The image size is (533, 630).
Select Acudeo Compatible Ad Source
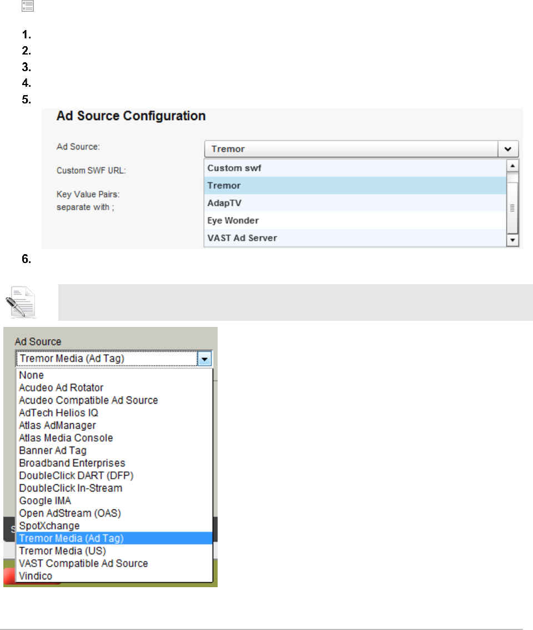tap(114, 400)
